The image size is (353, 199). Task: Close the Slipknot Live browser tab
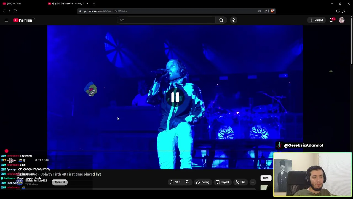87,4
